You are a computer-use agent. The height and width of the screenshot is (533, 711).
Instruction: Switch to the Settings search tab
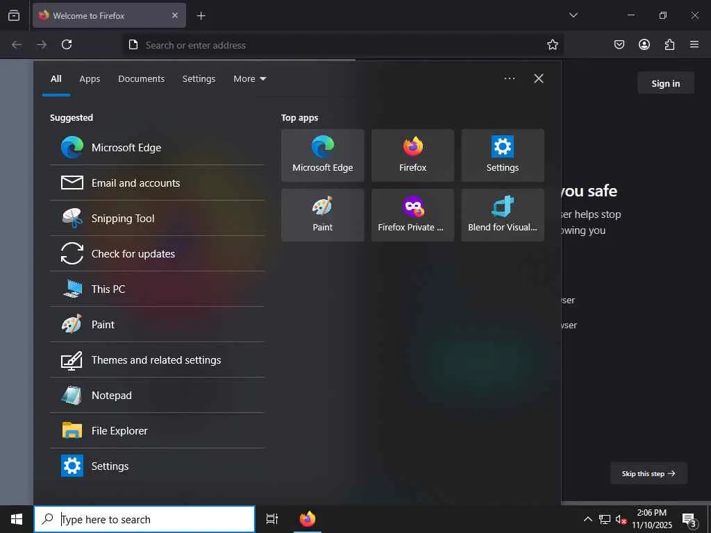click(199, 79)
